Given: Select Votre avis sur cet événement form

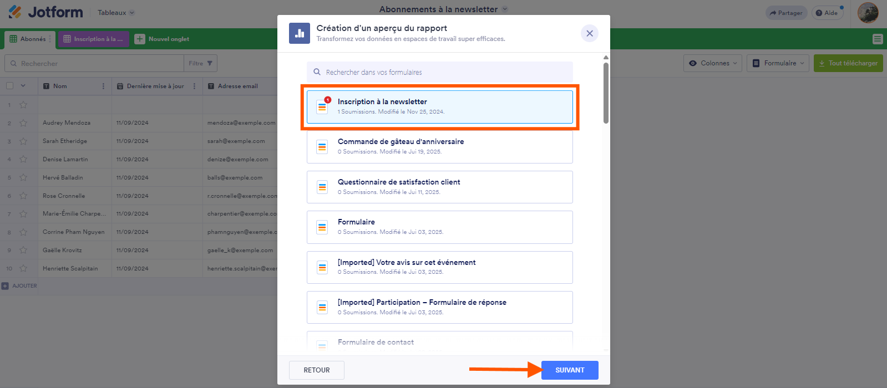Looking at the screenshot, I should 440,267.
